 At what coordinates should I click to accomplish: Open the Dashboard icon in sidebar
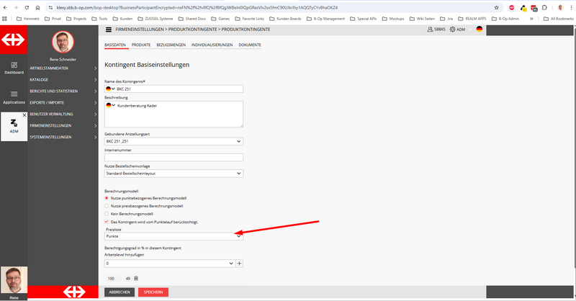coord(14,68)
